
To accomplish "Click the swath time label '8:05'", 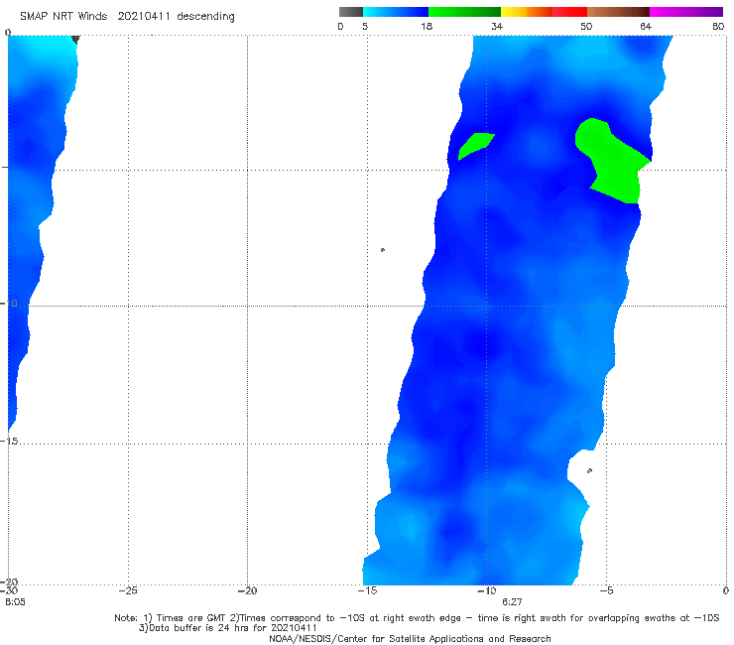I will click(x=15, y=602).
